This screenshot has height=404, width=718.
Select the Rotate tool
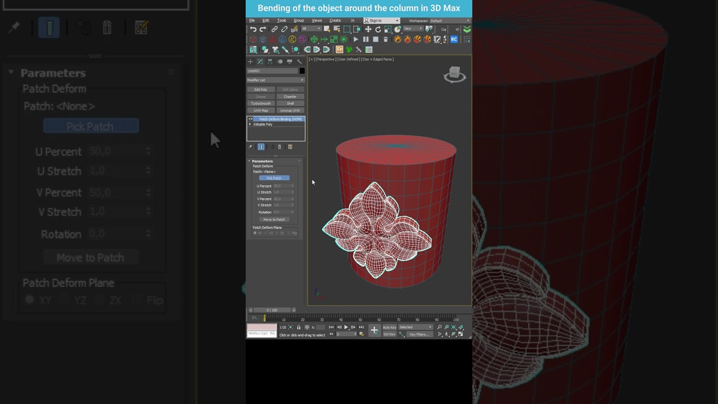pyautogui.click(x=378, y=29)
